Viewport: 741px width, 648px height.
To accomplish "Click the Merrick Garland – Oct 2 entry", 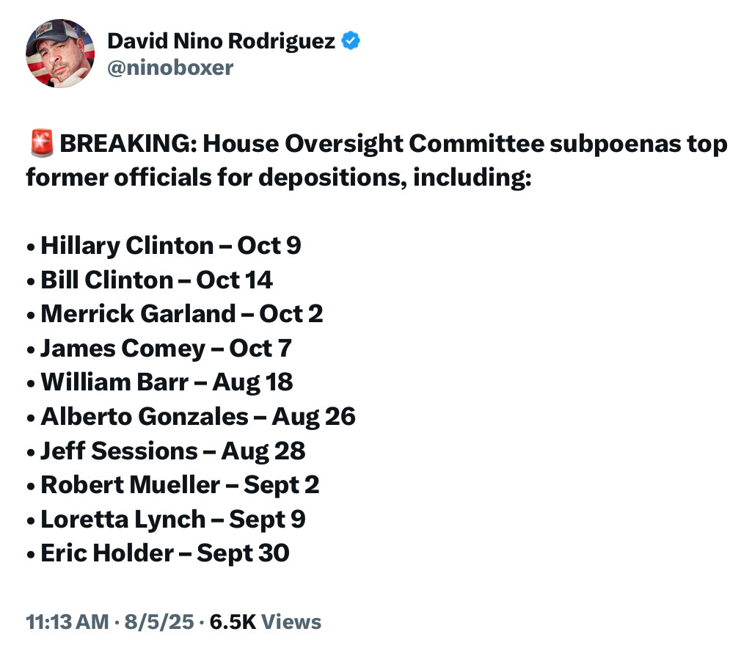I will 181,313.
